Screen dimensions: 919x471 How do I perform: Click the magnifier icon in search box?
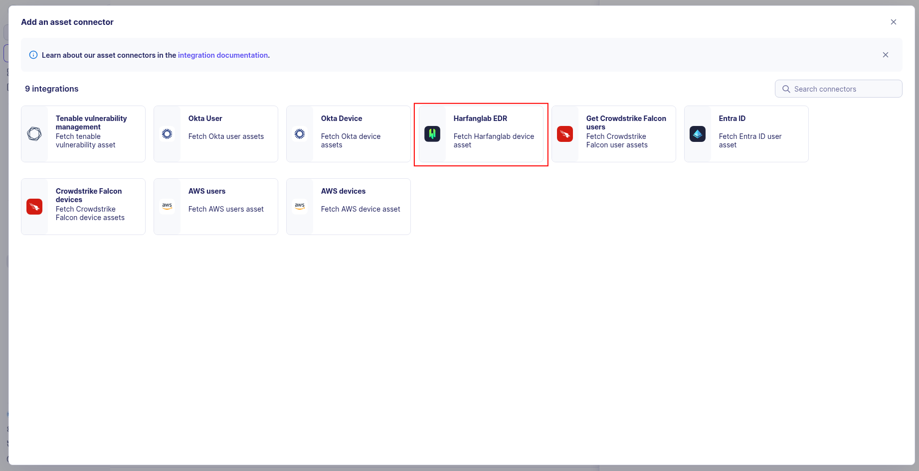coord(786,89)
